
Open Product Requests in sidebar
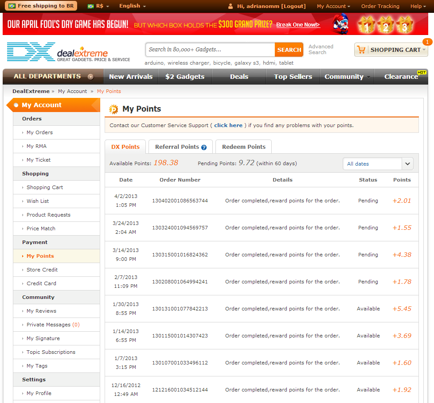click(56, 215)
